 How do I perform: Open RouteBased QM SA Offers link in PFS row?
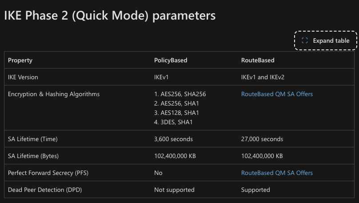(277, 173)
